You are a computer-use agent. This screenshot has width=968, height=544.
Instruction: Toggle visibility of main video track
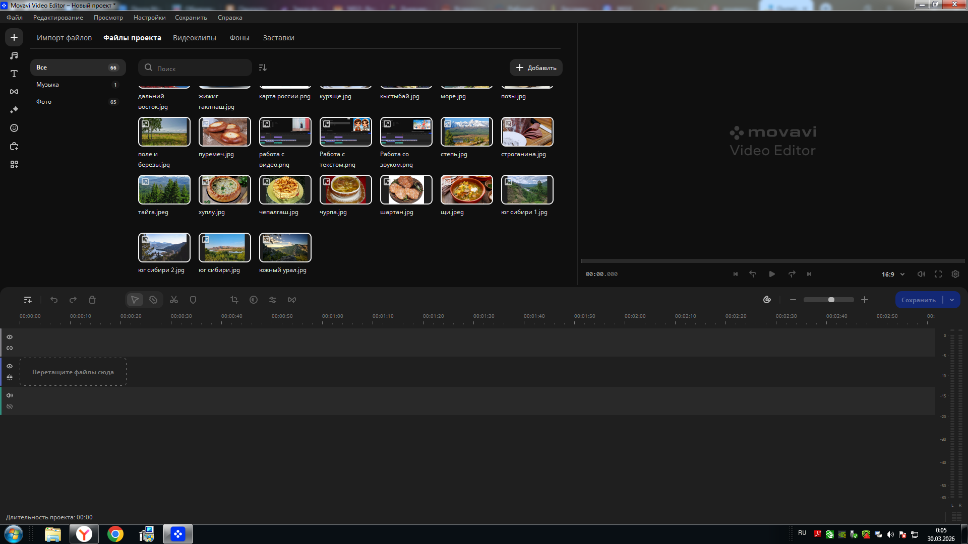pos(10,366)
